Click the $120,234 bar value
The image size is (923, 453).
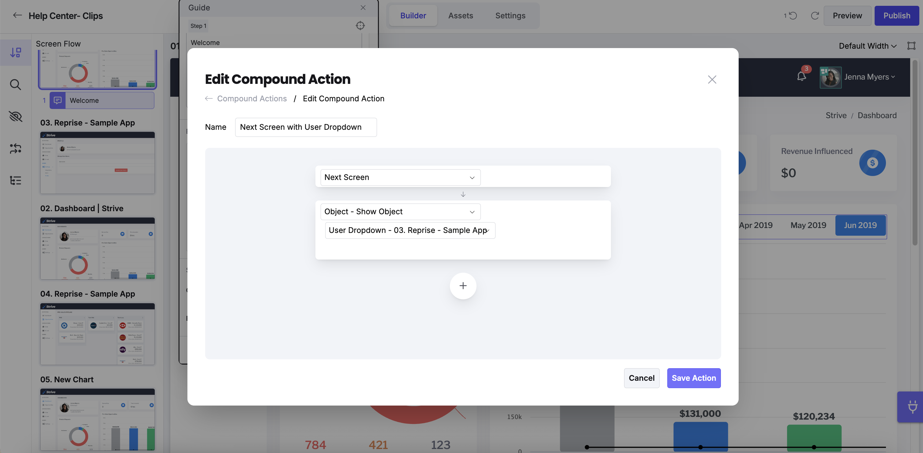click(814, 416)
